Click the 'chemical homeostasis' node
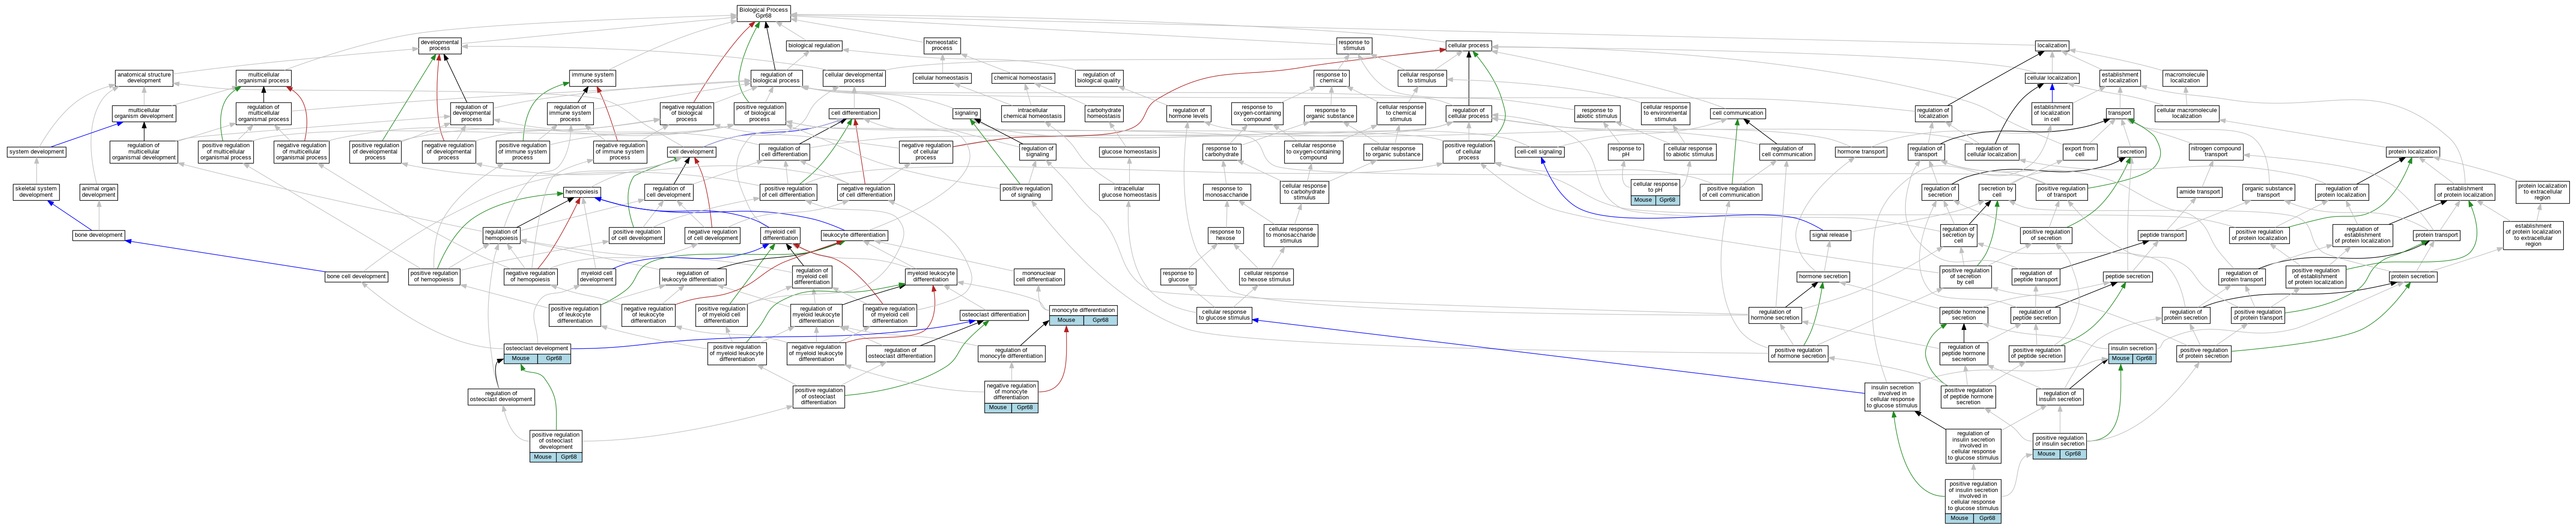2576x528 pixels. click(1022, 78)
